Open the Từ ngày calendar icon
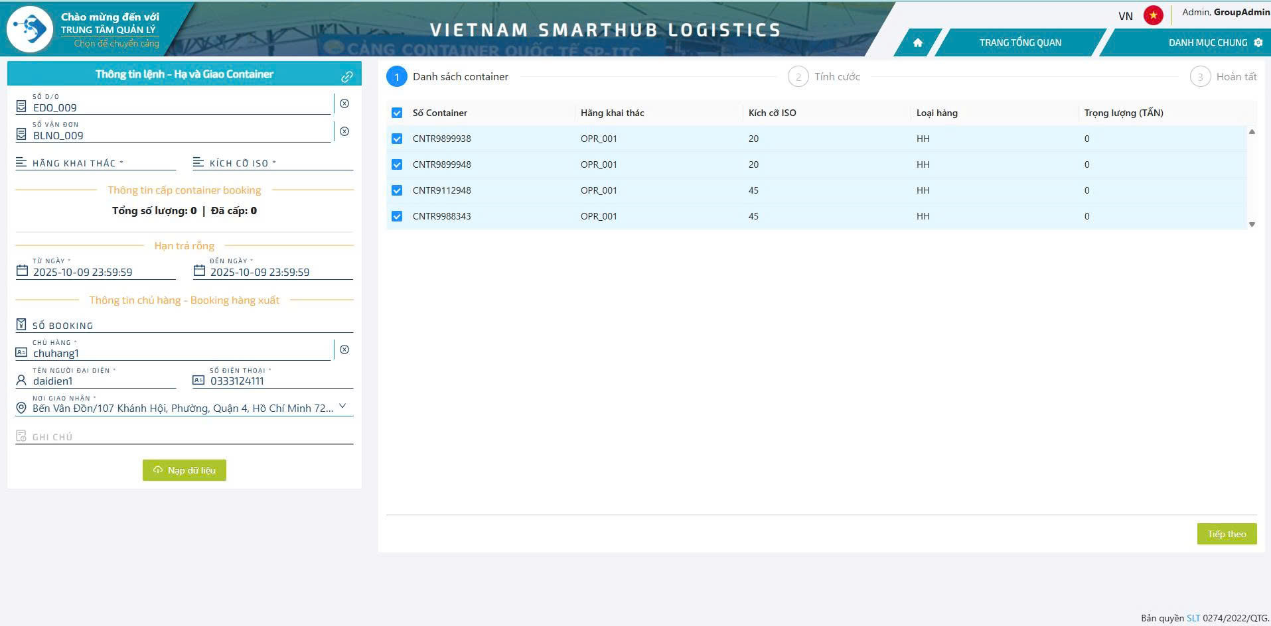This screenshot has width=1271, height=626. point(22,271)
